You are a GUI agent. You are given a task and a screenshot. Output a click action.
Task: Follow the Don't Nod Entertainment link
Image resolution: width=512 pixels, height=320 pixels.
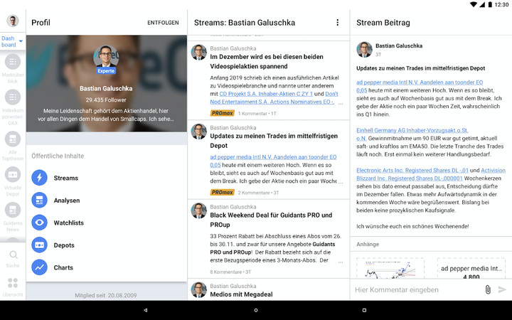(272, 102)
